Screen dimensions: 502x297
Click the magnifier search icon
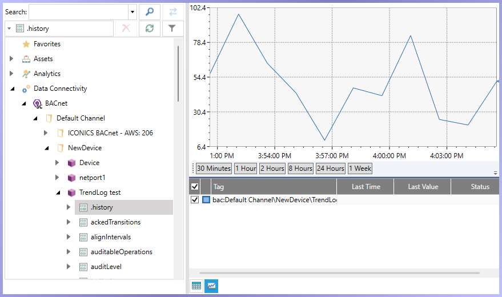coord(150,12)
